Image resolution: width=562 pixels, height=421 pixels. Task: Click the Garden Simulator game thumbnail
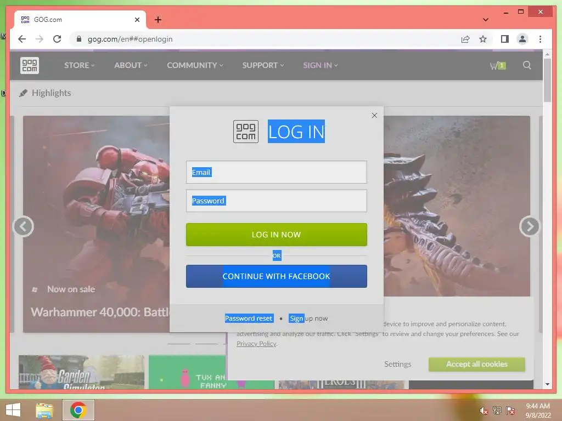pyautogui.click(x=81, y=372)
